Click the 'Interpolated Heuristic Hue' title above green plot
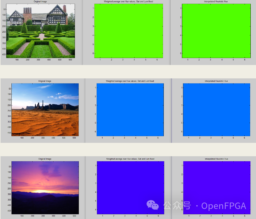The width and height of the screenshot is (256, 219). click(216, 1)
